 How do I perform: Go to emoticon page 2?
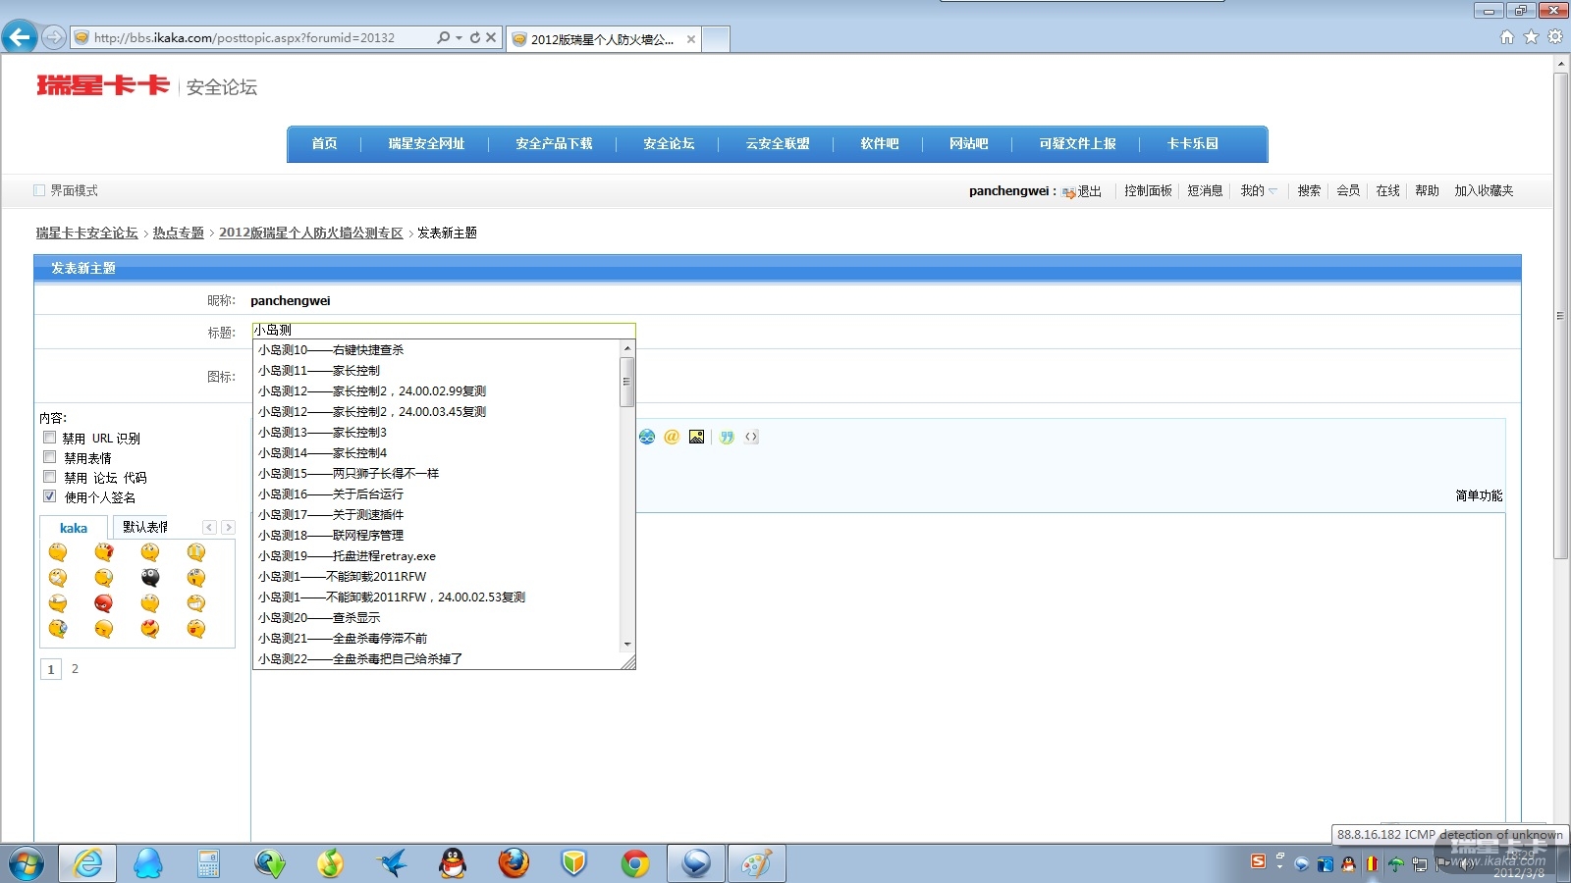point(75,669)
